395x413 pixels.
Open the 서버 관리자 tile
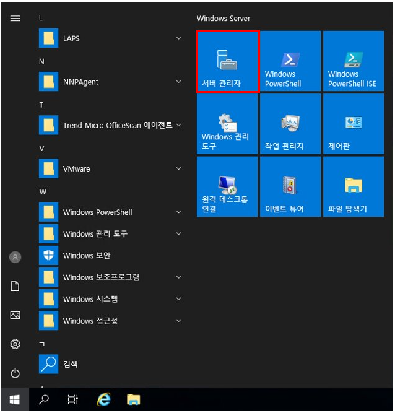pyautogui.click(x=227, y=61)
